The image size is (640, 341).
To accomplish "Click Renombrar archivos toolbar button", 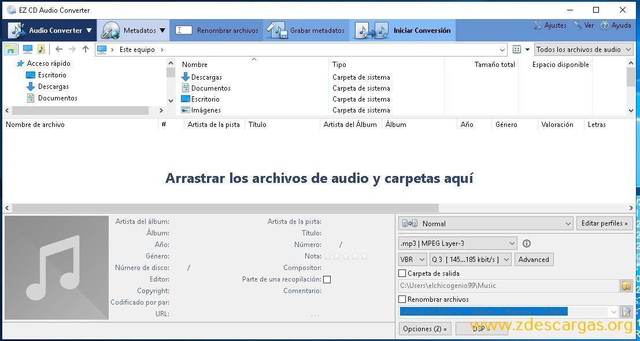I will click(217, 30).
